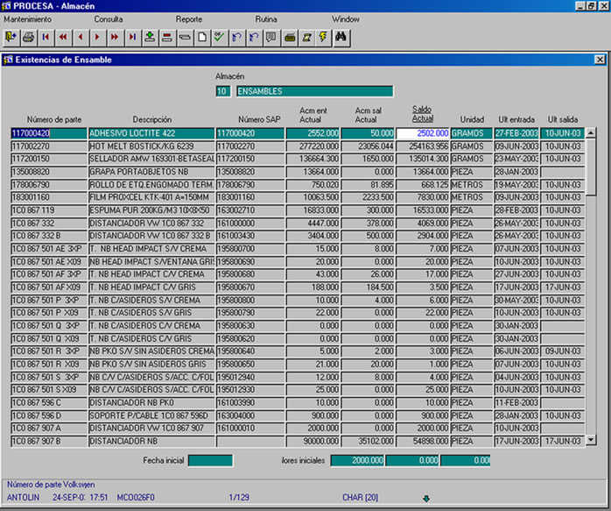This screenshot has width=611, height=511.
Task: Open the Mantenimiento menu
Action: pos(28,18)
